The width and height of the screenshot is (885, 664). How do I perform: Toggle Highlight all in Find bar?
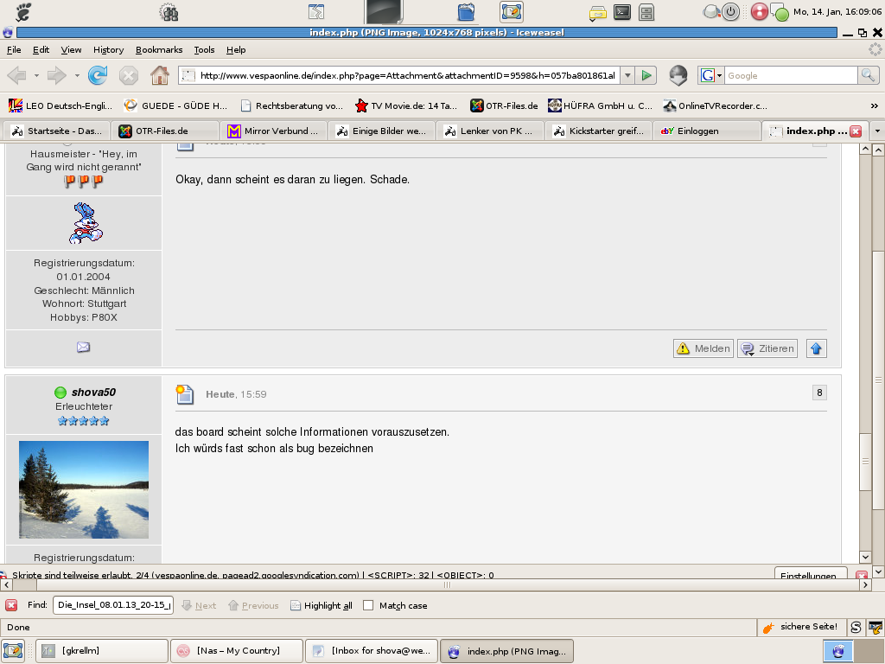tap(322, 606)
